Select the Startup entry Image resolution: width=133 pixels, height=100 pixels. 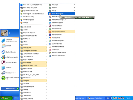click(33, 90)
